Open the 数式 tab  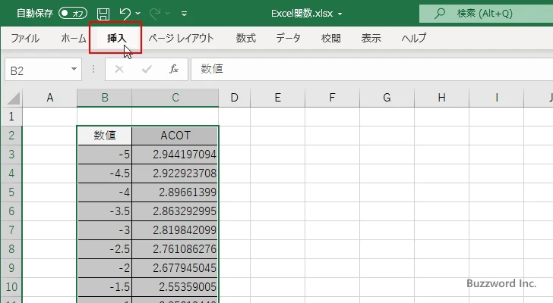click(246, 38)
